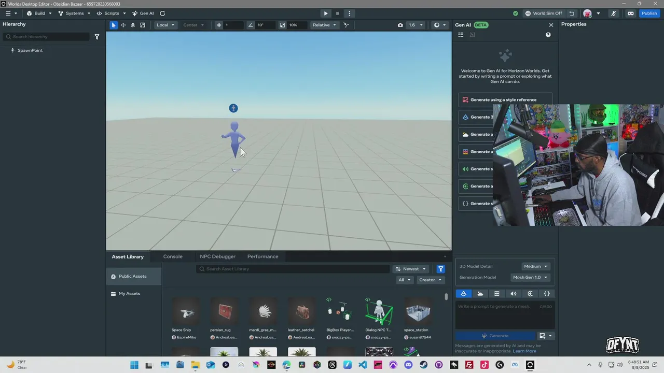The height and width of the screenshot is (373, 664).
Task: Select the space_station asset thumbnail
Action: pos(418,311)
